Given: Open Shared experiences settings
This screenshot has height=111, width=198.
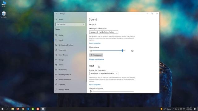Looking at the screenshot, I should pos(65,80).
